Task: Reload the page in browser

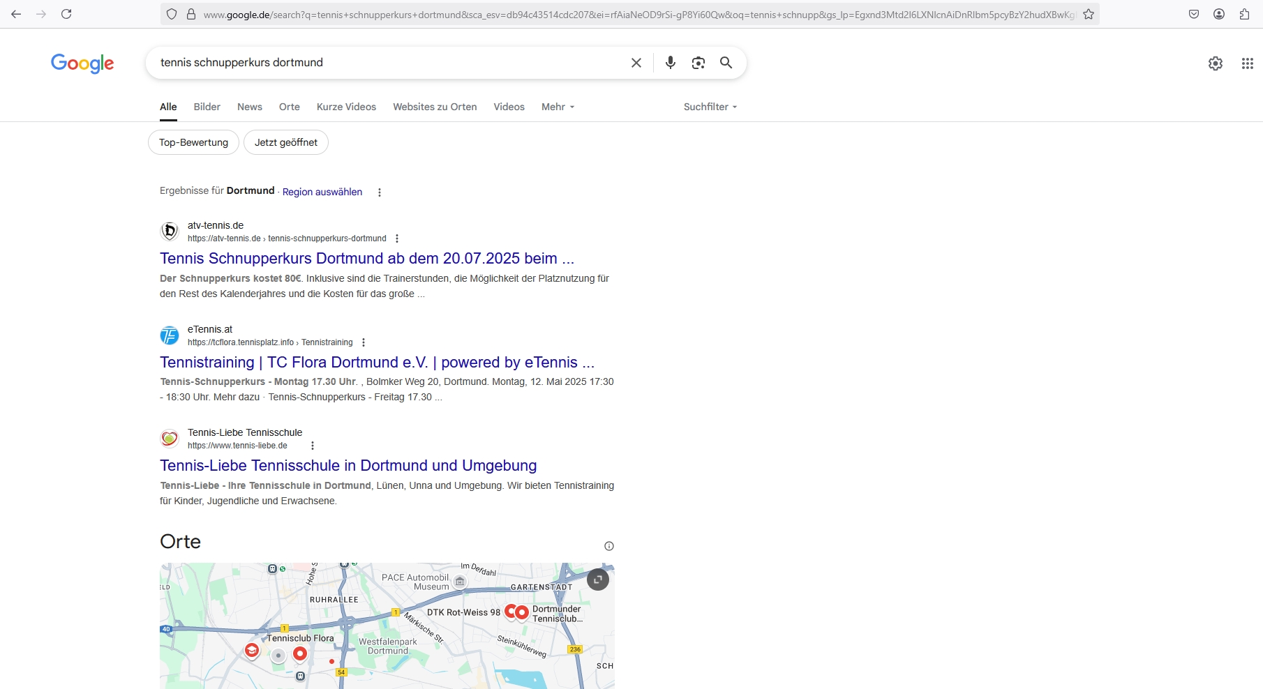Action: tap(66, 14)
